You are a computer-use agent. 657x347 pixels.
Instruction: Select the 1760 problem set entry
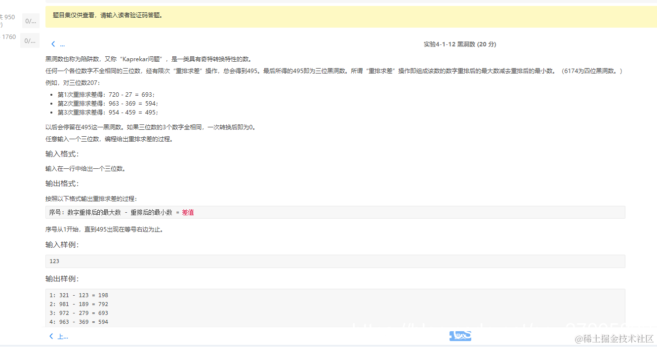[8, 37]
